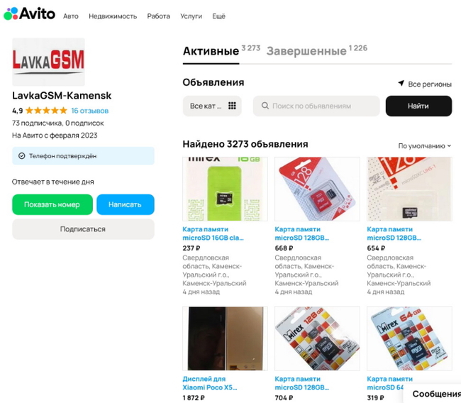Open the Ещё menu in header
This screenshot has height=403, width=461.
[218, 16]
